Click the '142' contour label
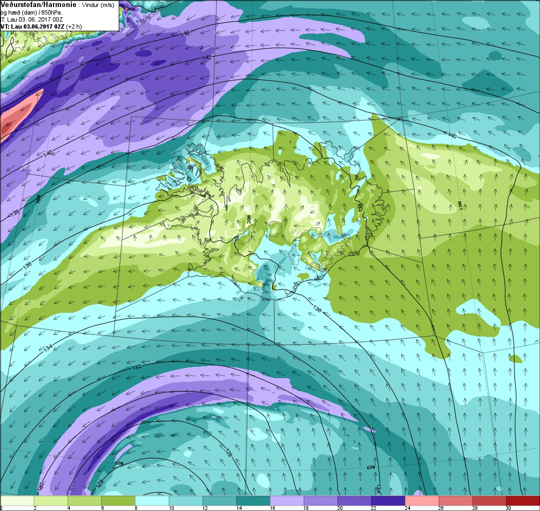 tap(206, 58)
